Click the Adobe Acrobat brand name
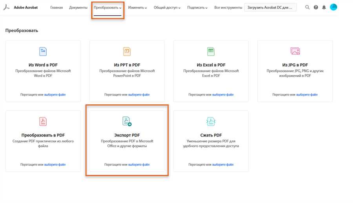Viewport: 353px width, 203px height. pyautogui.click(x=25, y=7)
